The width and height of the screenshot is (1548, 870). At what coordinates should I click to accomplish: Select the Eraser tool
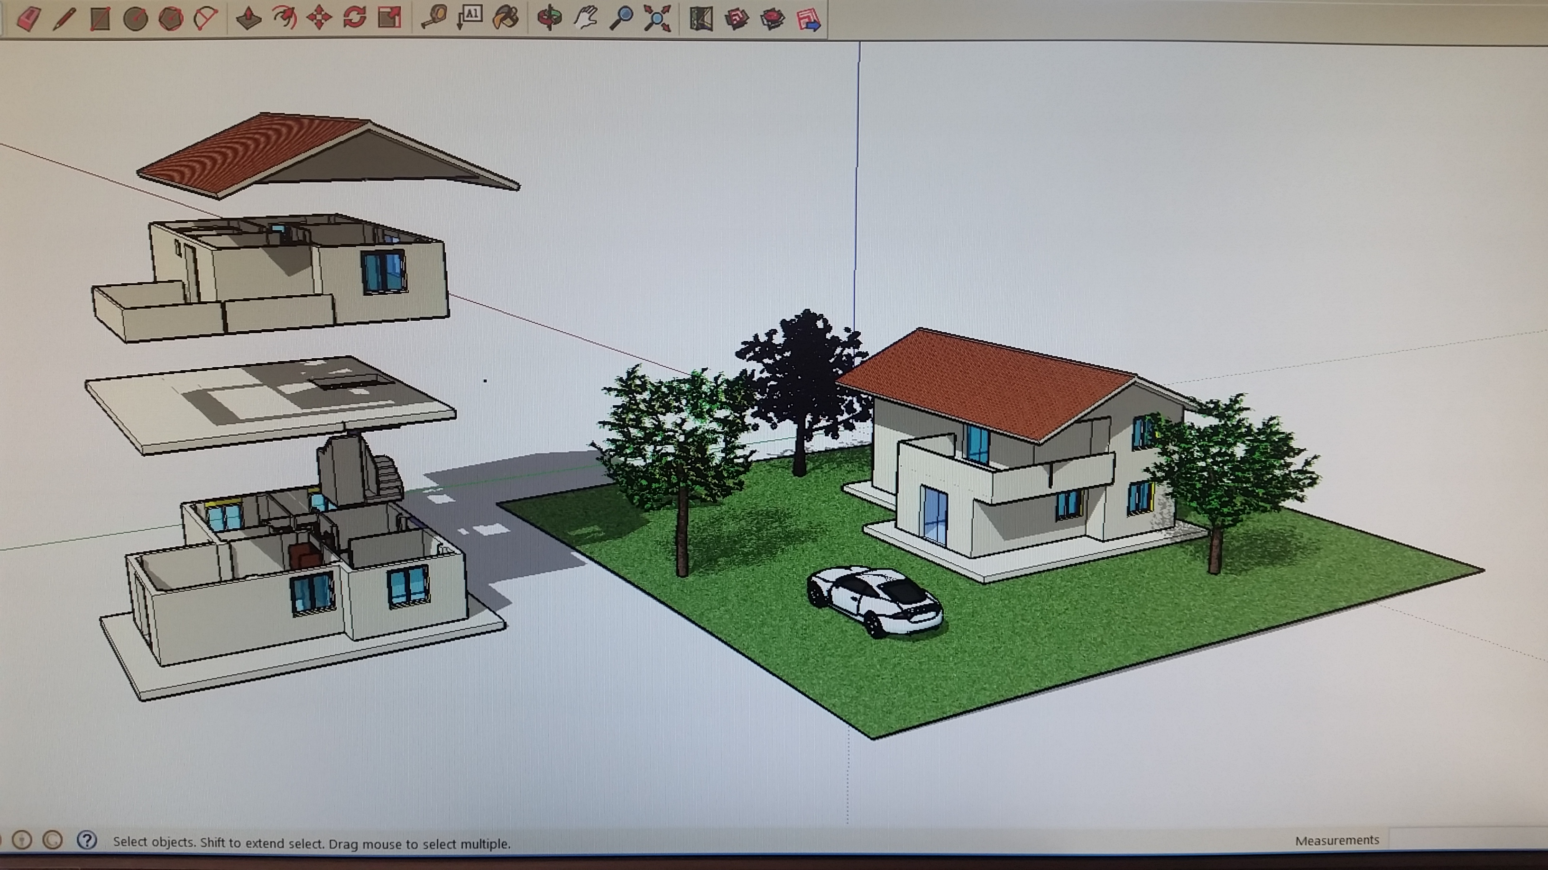28,18
